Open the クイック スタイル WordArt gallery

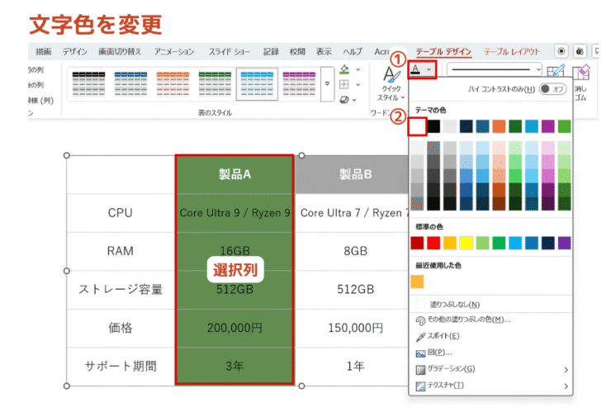[391, 83]
